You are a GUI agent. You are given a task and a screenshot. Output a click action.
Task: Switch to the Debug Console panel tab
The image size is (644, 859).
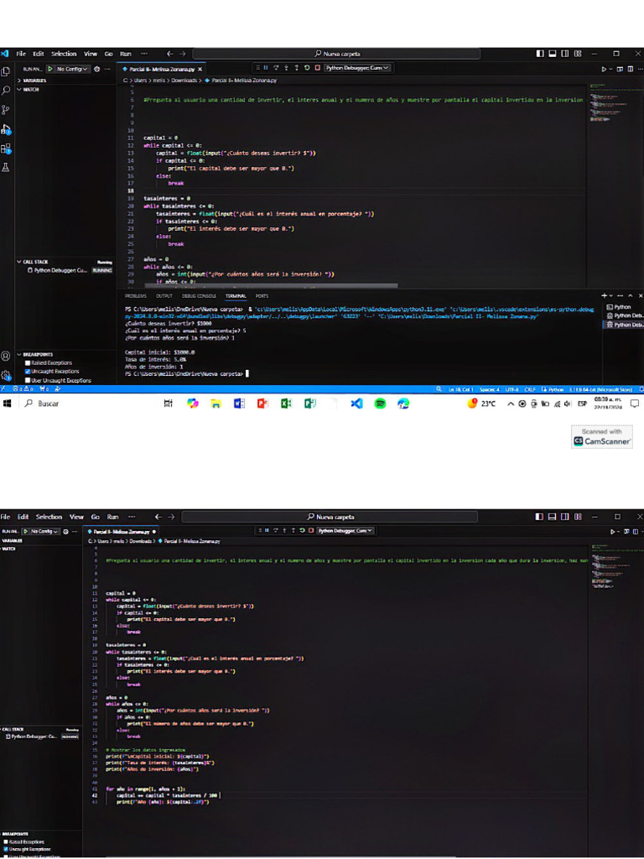pyautogui.click(x=199, y=296)
